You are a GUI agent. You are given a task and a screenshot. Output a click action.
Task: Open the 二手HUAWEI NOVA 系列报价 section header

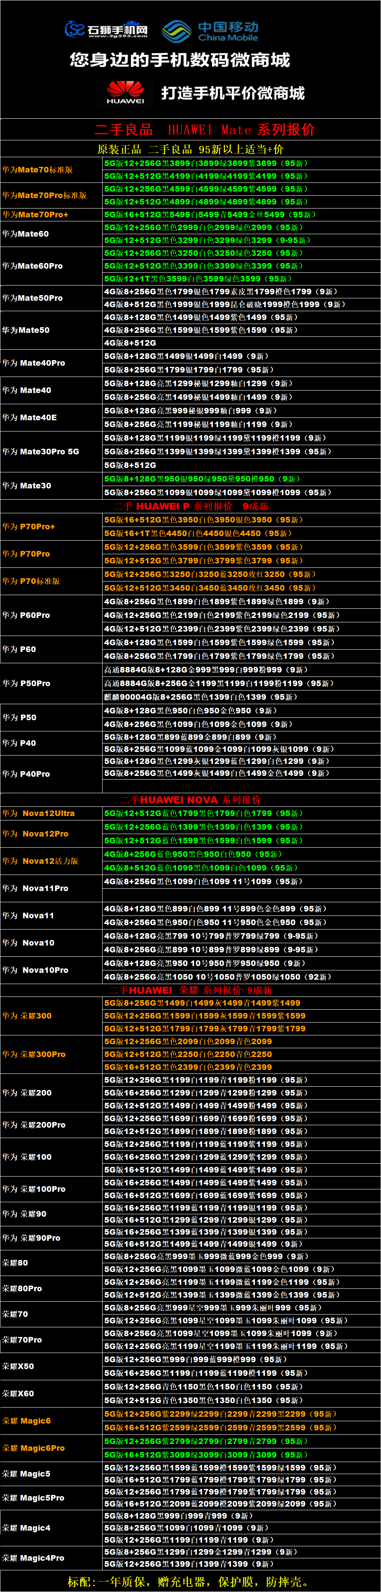point(190,799)
